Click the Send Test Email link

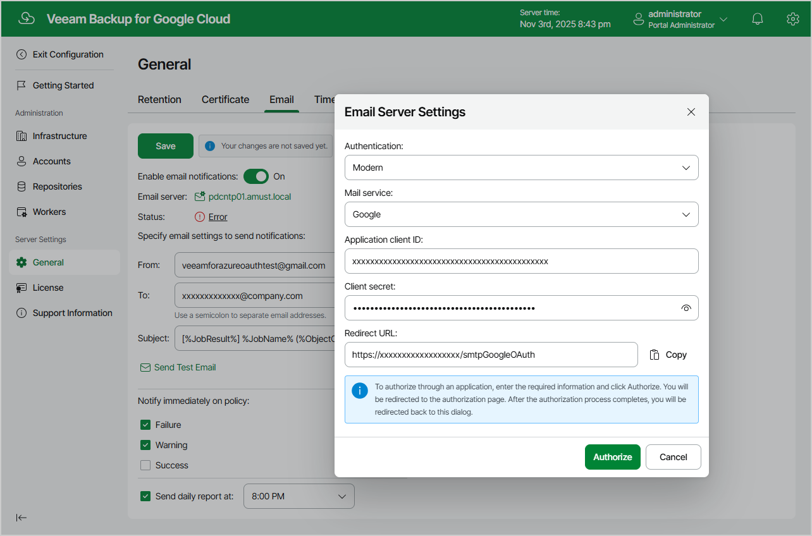click(185, 367)
